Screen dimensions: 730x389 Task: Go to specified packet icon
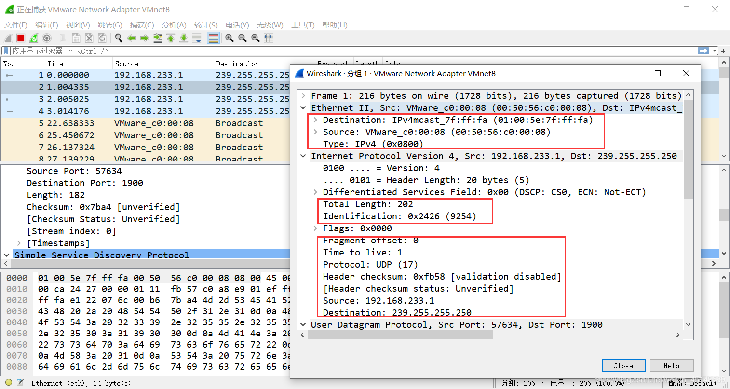click(x=158, y=38)
